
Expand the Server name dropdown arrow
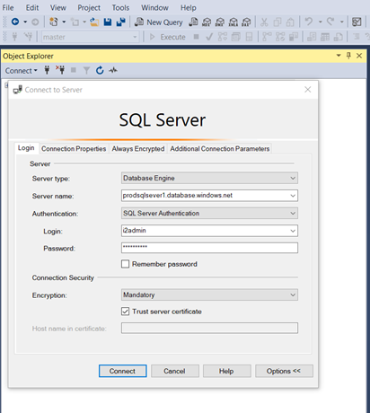coord(293,196)
